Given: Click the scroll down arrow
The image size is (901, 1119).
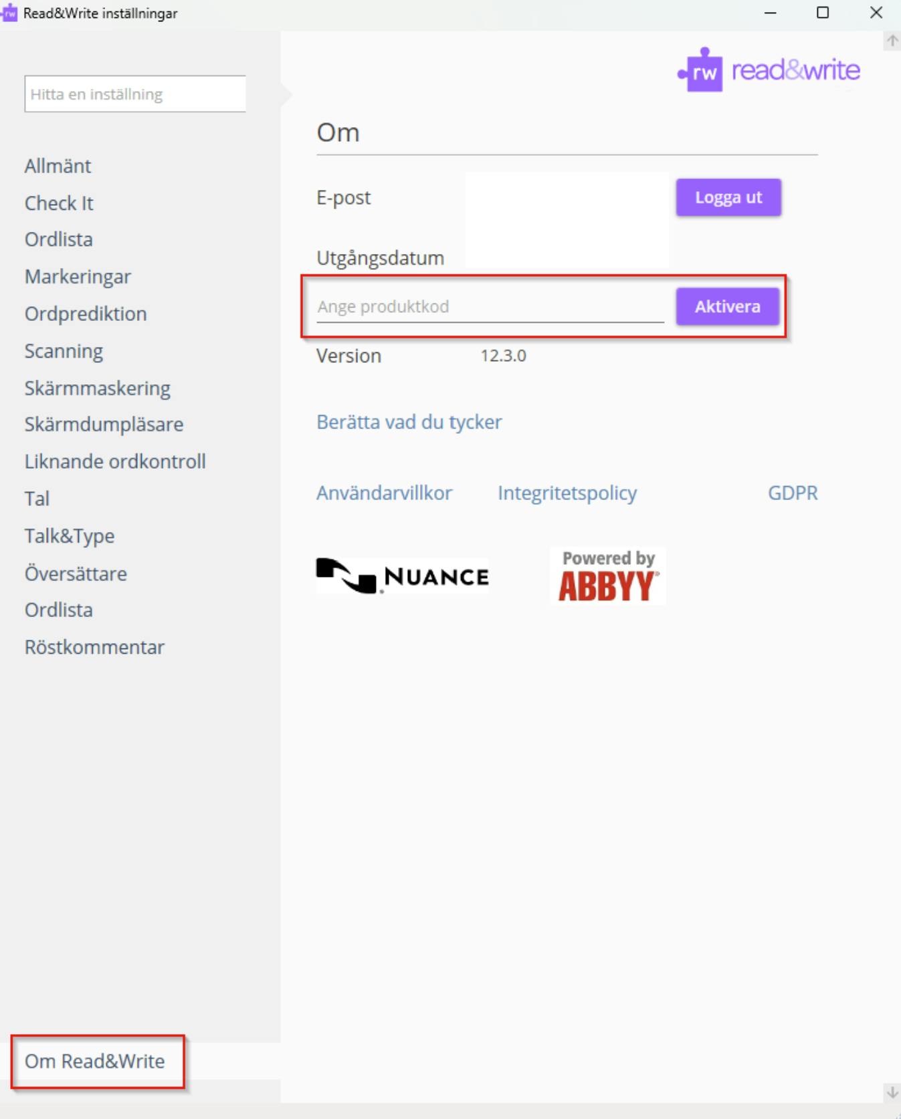Looking at the screenshot, I should 892,1092.
